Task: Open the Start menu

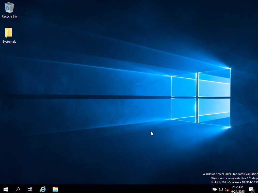Action: (x=6, y=189)
